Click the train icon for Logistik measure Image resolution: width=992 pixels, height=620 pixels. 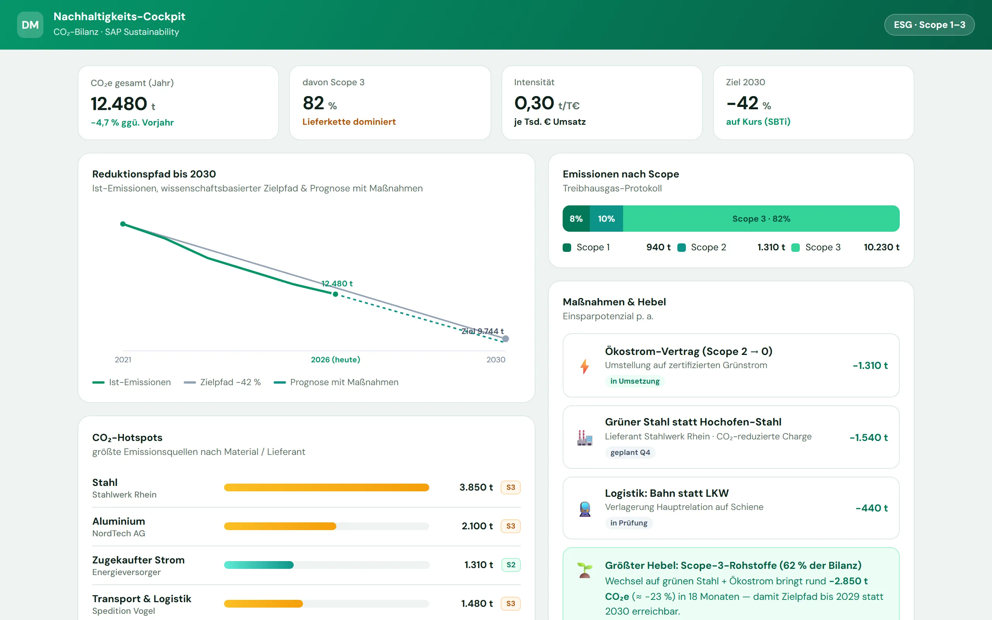[x=584, y=508]
